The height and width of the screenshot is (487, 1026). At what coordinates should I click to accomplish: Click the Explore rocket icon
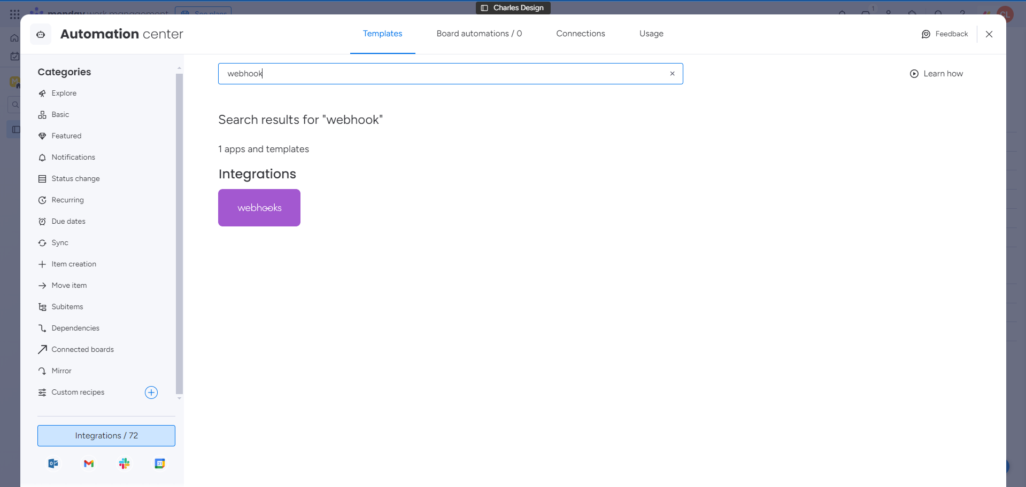tap(42, 93)
